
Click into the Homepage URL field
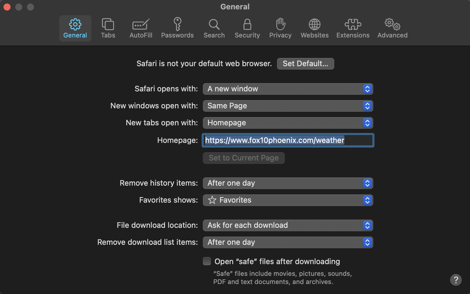(x=288, y=140)
